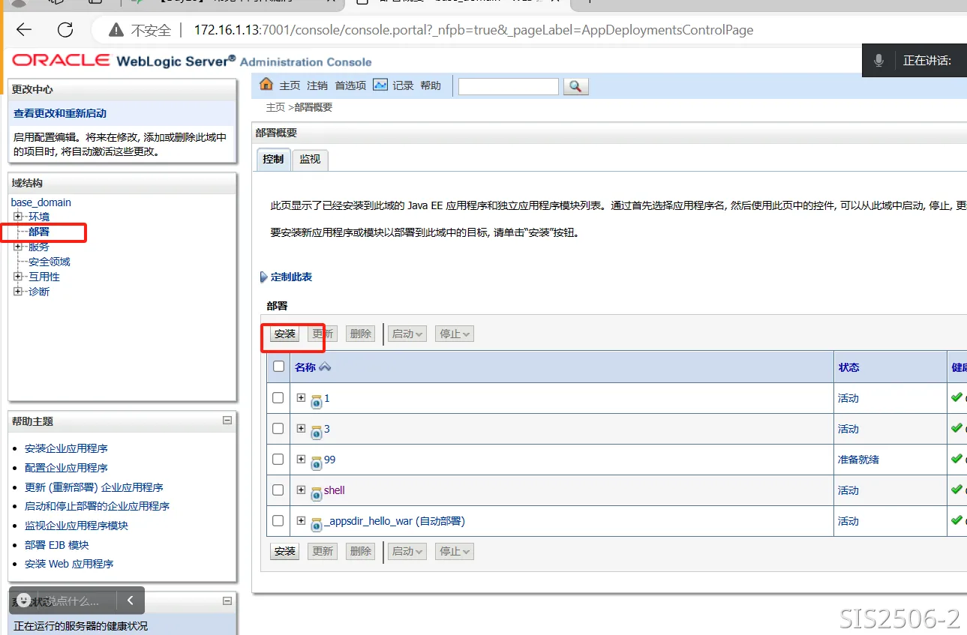The width and height of the screenshot is (967, 635).
Task: Expand the 互用性 tree node
Action: pyautogui.click(x=18, y=277)
